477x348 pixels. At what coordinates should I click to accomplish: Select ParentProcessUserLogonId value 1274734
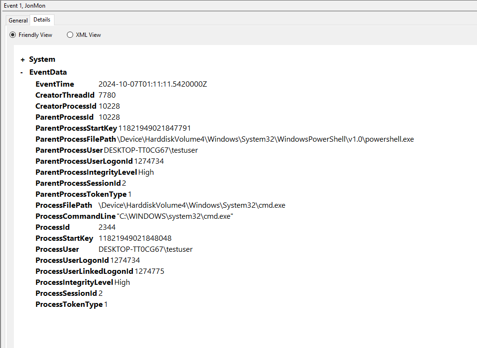click(x=149, y=161)
